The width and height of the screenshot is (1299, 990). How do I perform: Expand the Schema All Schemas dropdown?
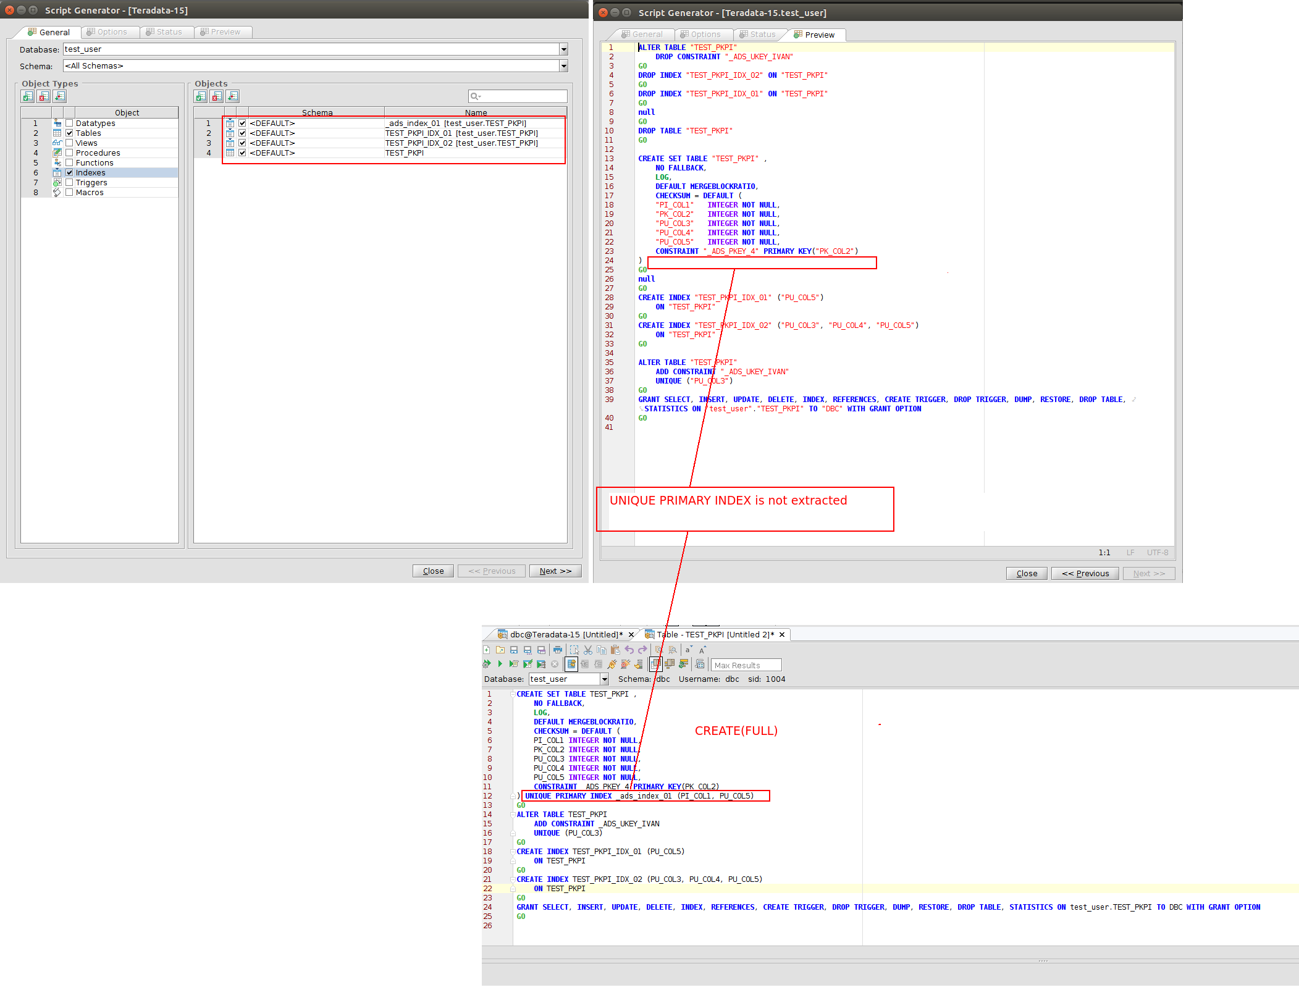(x=563, y=66)
